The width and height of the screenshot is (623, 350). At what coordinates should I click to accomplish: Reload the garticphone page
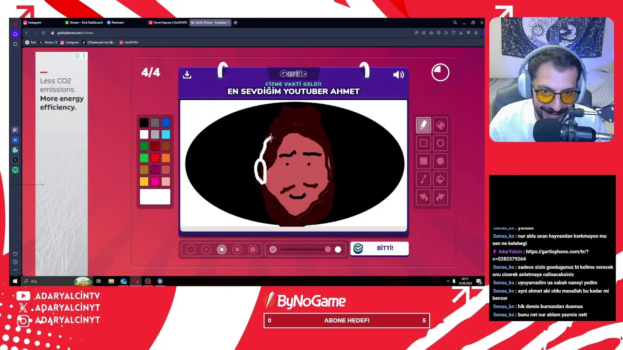tap(43, 33)
